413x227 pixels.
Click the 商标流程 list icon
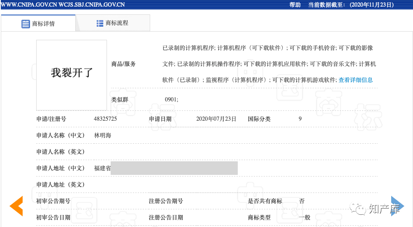click(100, 23)
